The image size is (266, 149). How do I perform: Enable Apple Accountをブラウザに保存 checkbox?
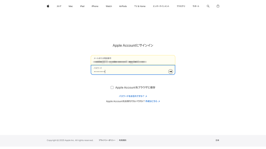click(112, 87)
